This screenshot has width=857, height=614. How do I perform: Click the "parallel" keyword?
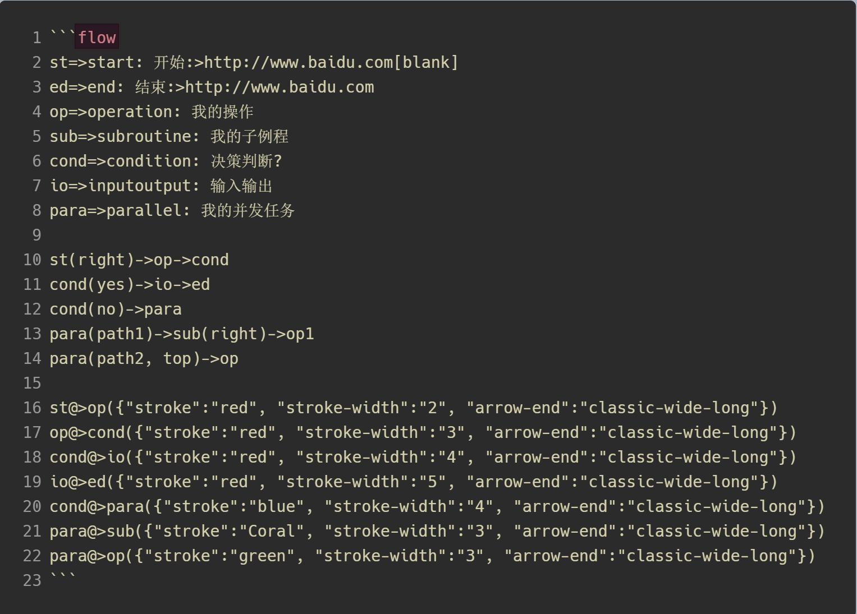[144, 210]
